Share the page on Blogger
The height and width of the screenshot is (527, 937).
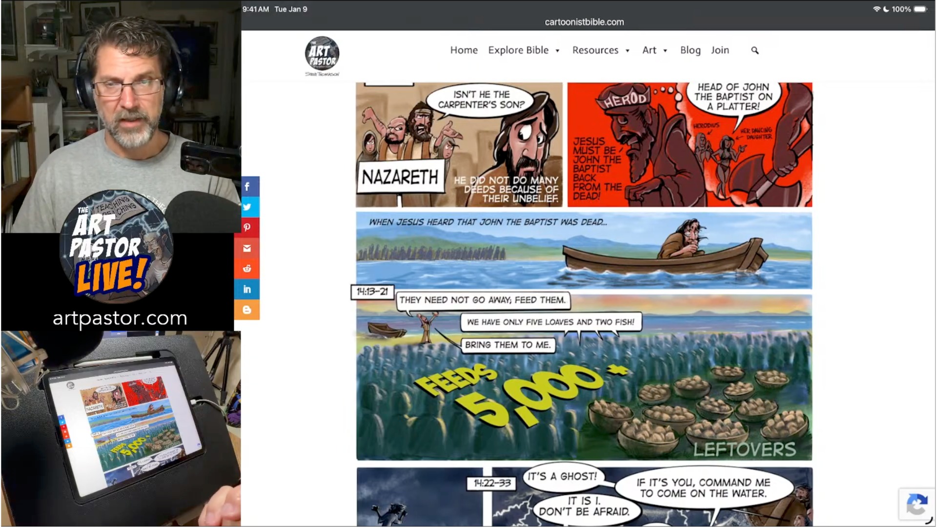(247, 309)
